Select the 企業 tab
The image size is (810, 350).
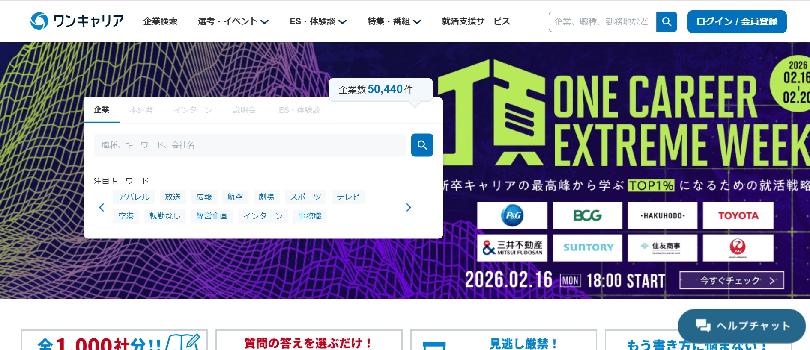pos(102,110)
